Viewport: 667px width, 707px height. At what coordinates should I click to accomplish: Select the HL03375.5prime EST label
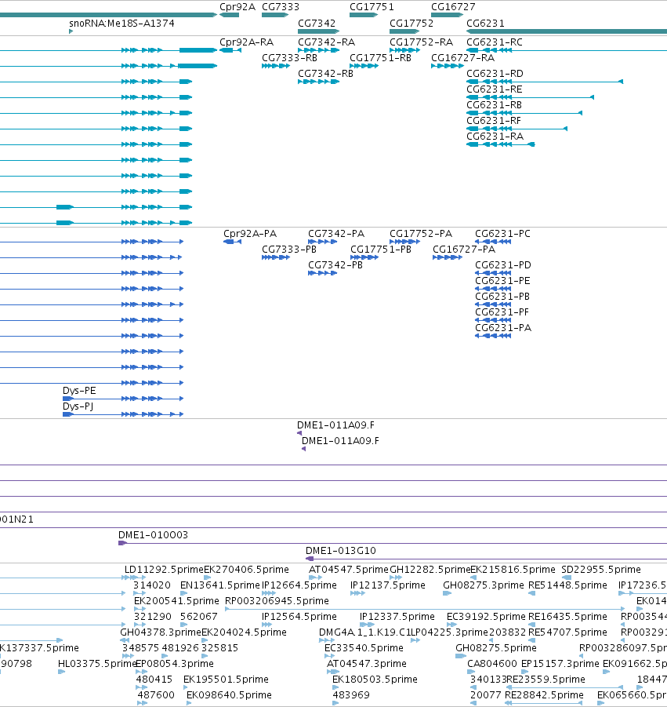click(97, 664)
